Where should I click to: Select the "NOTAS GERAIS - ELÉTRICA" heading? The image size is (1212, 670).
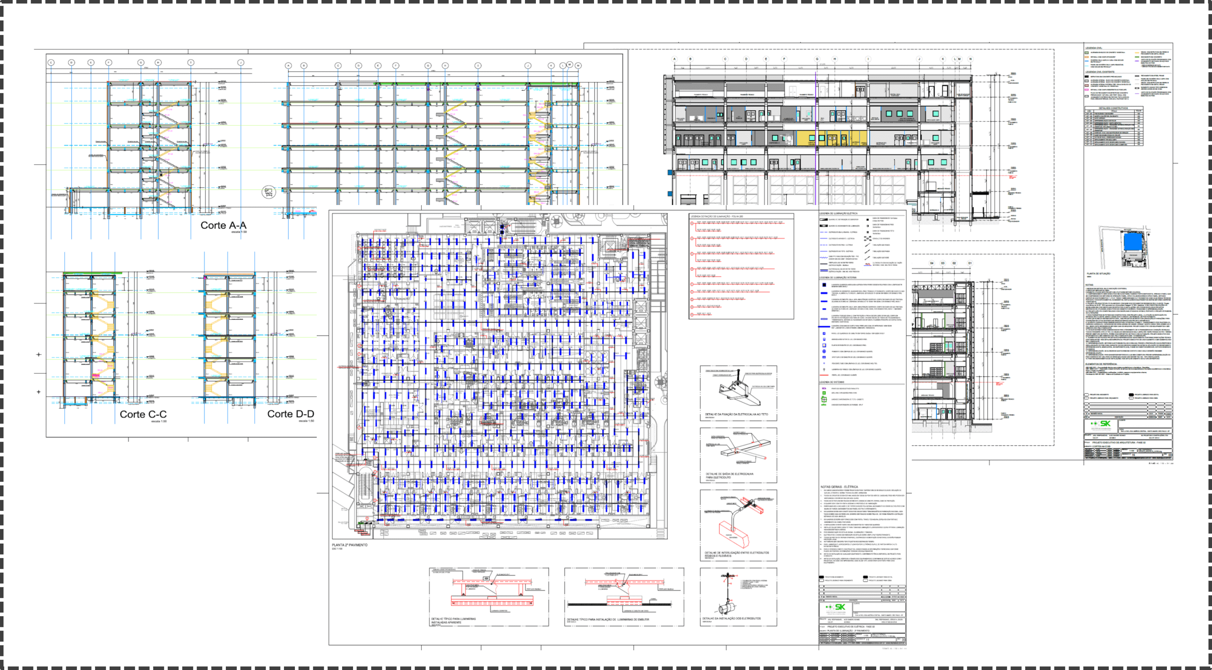839,487
